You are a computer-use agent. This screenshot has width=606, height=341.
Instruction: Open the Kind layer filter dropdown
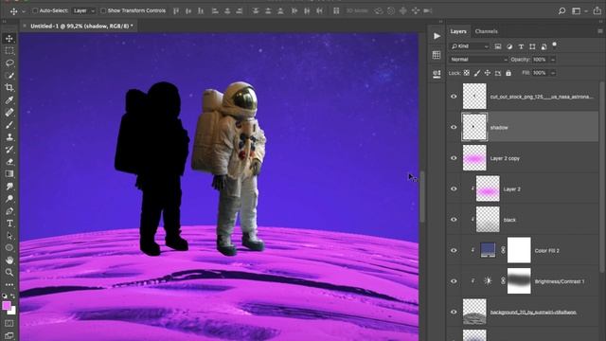pyautogui.click(x=470, y=46)
